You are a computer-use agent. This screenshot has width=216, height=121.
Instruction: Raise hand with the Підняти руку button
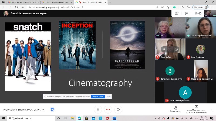click(x=175, y=109)
